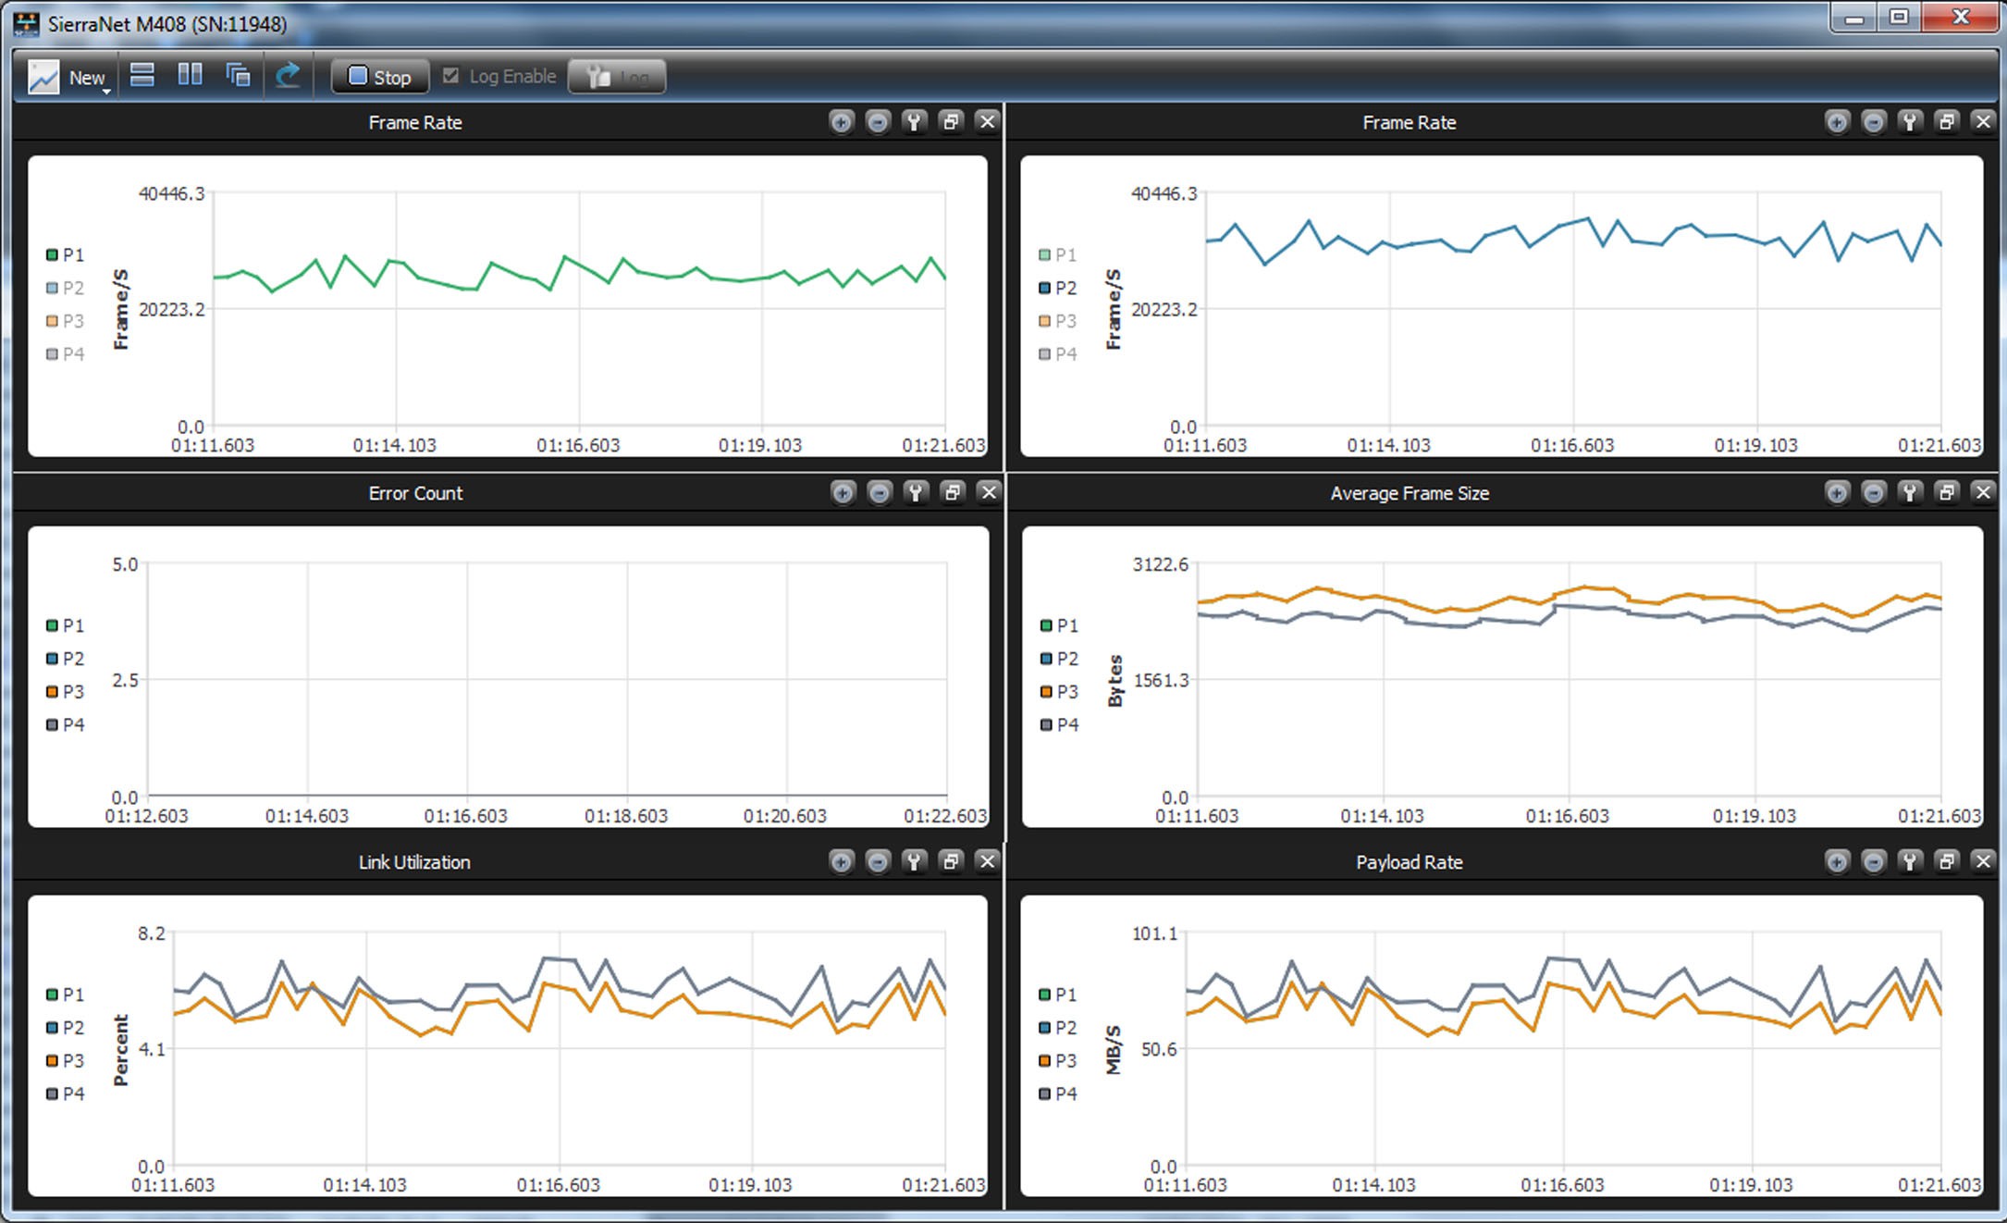This screenshot has height=1223, width=2007.
Task: Open settings wrench in Payload Rate panel
Action: [1910, 862]
